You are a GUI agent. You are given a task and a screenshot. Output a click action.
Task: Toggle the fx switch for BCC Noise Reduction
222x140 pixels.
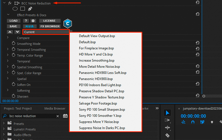10,3
